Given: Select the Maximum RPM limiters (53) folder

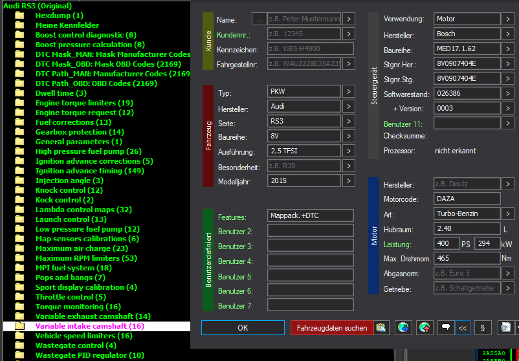Looking at the screenshot, I should click(x=86, y=258).
